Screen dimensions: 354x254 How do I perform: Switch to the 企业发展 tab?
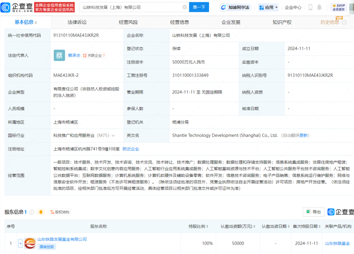tap(231, 22)
